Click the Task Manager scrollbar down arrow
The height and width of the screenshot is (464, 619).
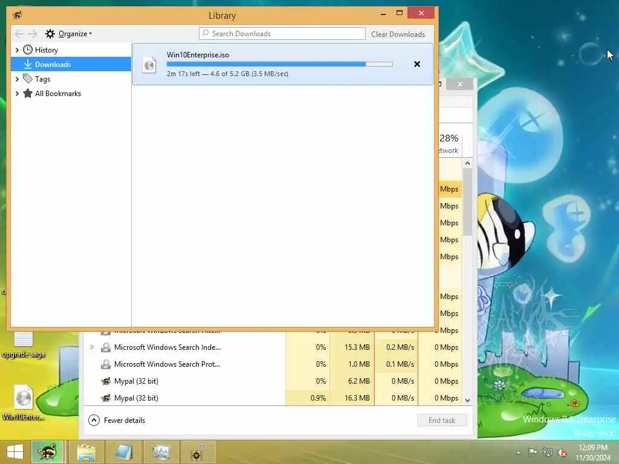pyautogui.click(x=467, y=400)
